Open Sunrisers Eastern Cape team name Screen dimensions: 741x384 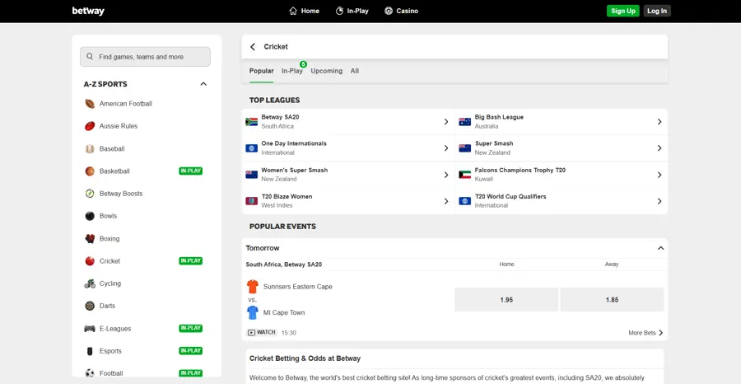tap(298, 287)
